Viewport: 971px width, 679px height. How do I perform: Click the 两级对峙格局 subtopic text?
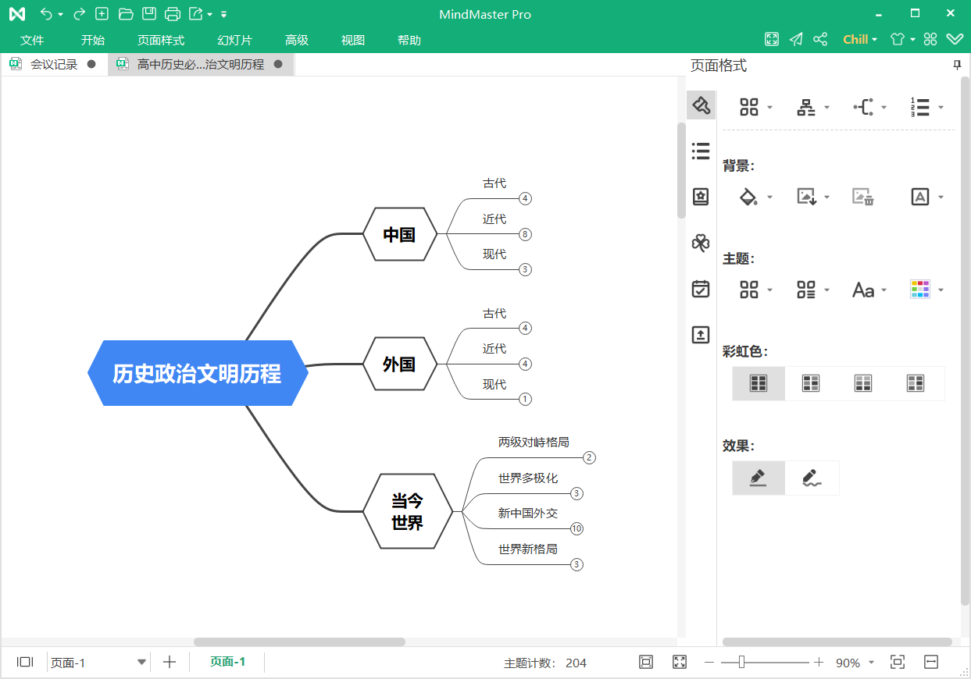[x=534, y=443]
